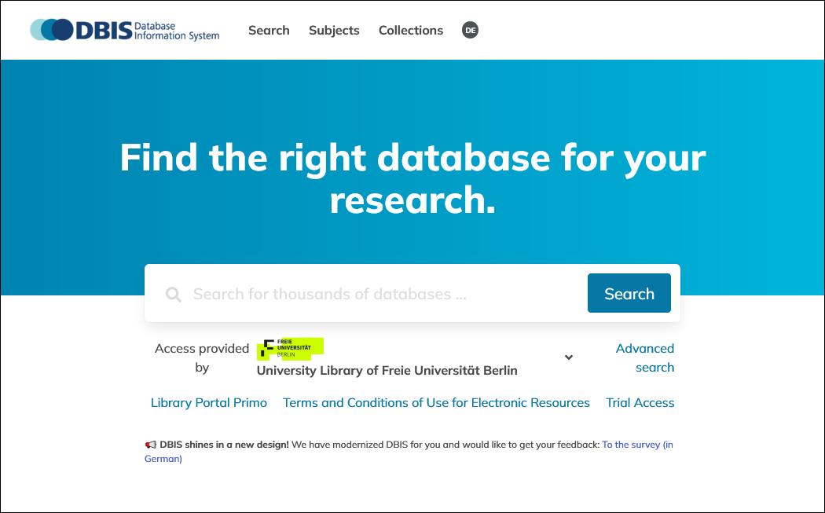Expand the institution selector chevron
Screen dimensions: 825x513
pos(569,357)
